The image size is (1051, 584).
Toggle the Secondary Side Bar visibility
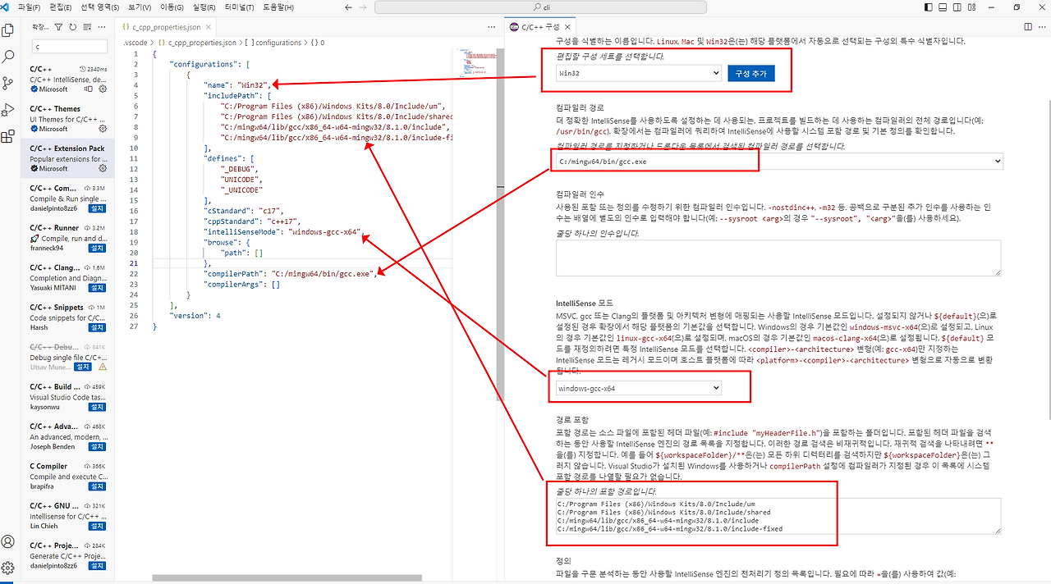(958, 7)
